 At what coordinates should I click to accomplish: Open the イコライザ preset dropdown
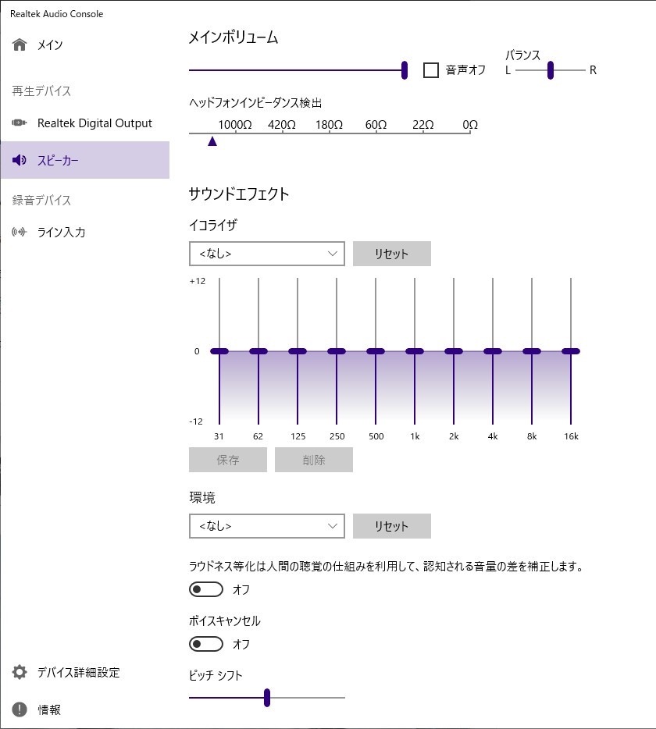coord(266,253)
